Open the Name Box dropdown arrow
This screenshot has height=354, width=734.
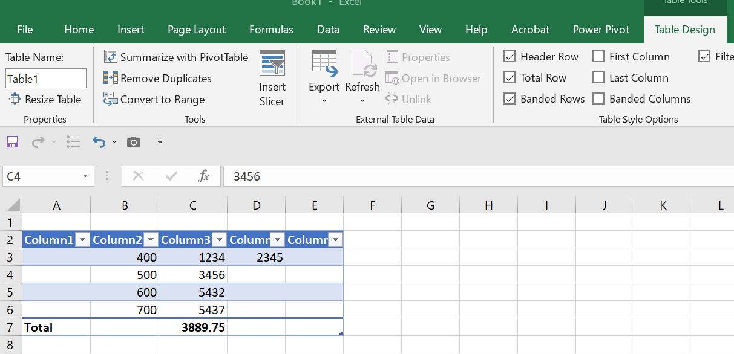pyautogui.click(x=85, y=176)
